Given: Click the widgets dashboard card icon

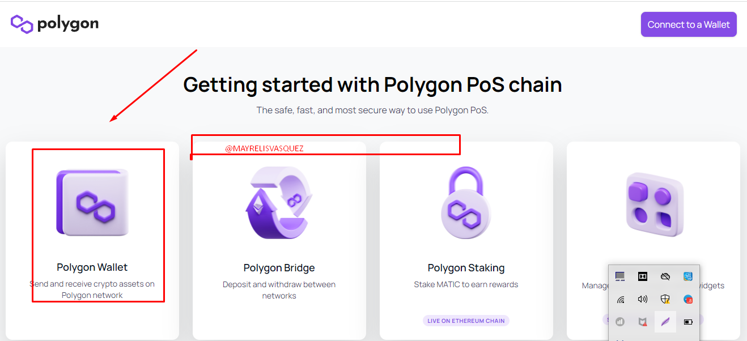Looking at the screenshot, I should tap(654, 204).
